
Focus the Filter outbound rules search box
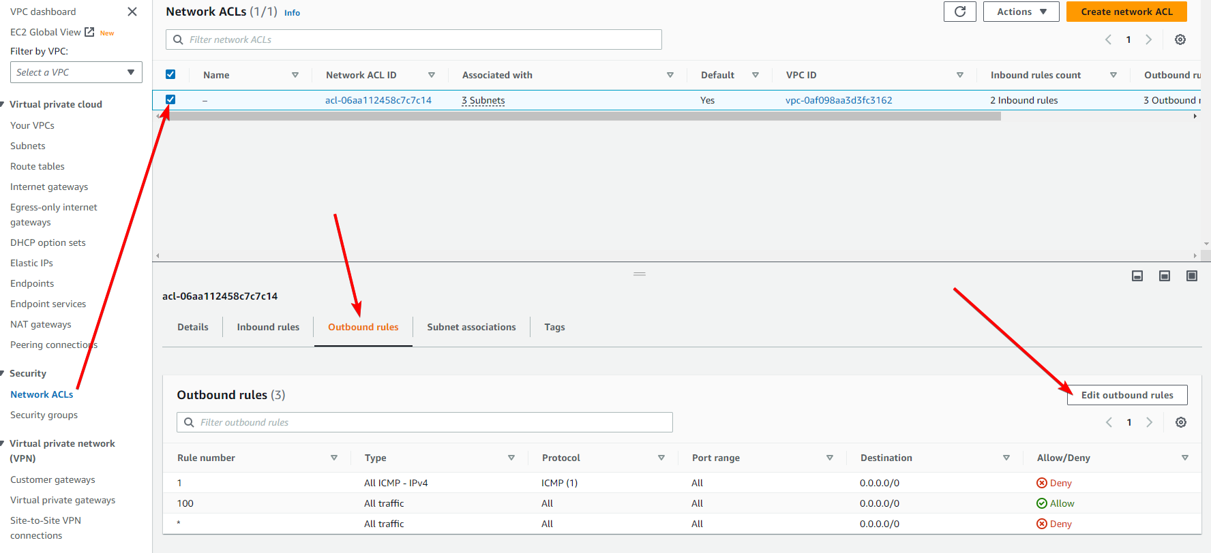pos(424,422)
